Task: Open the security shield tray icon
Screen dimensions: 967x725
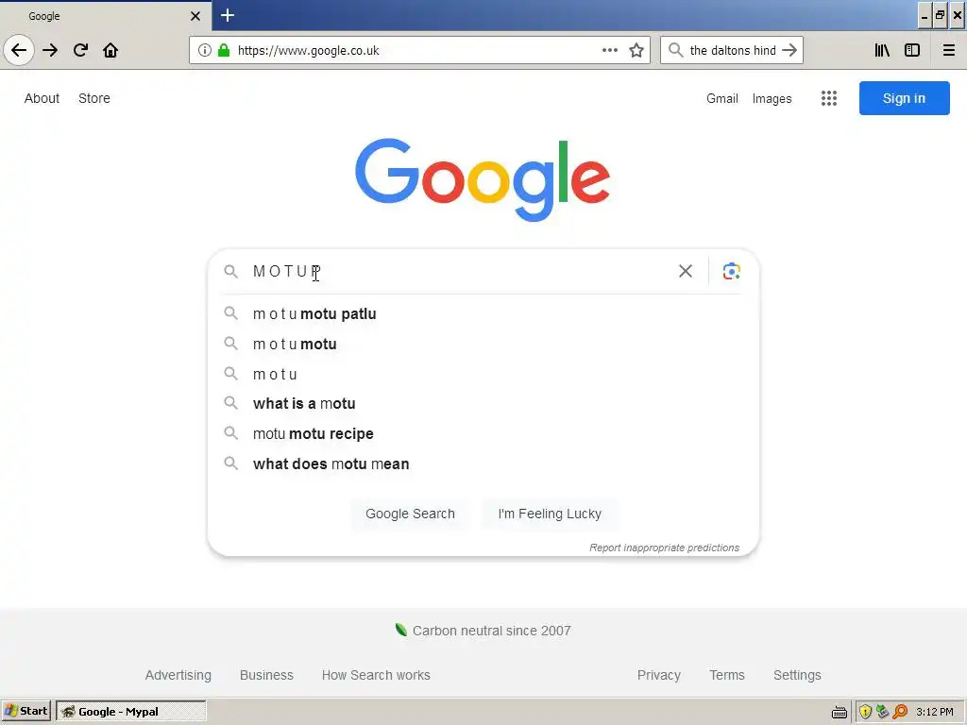Action: [865, 712]
